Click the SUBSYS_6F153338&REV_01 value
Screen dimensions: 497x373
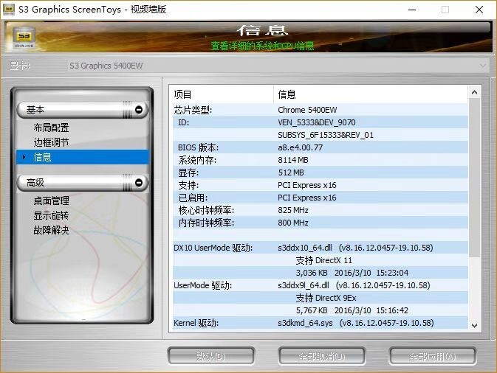coord(326,135)
